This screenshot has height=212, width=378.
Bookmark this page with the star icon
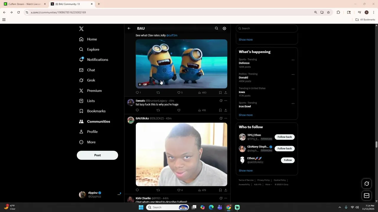pos(328,12)
